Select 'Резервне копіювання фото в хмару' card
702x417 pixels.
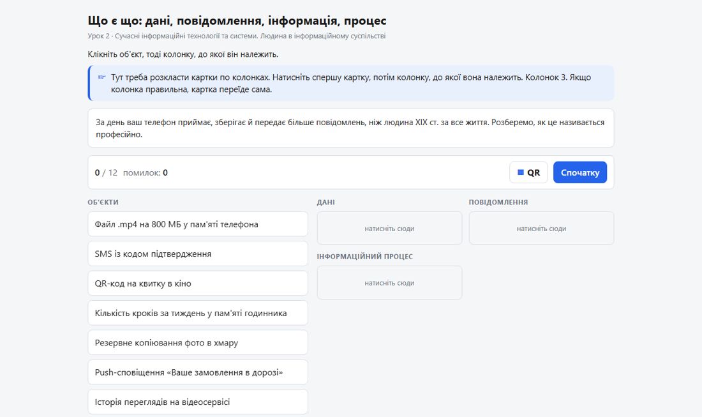(x=198, y=342)
